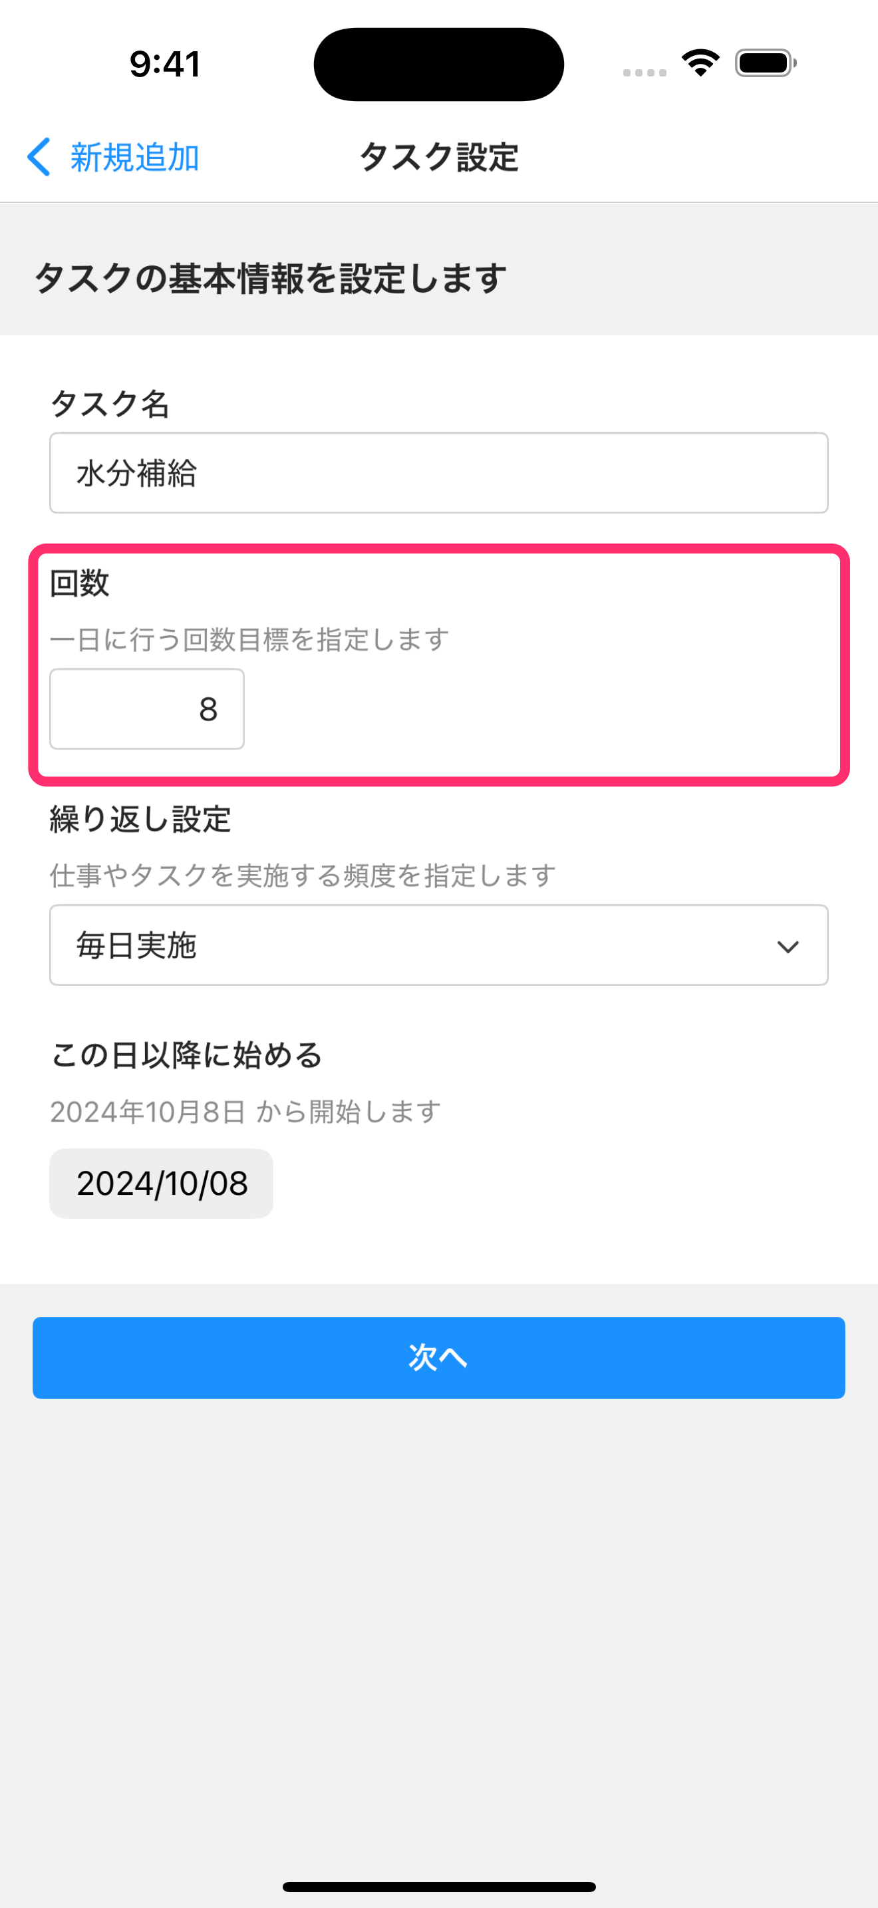878x1908 pixels.
Task: Tap the 一日に行う回数目標 description text
Action: coord(249,639)
